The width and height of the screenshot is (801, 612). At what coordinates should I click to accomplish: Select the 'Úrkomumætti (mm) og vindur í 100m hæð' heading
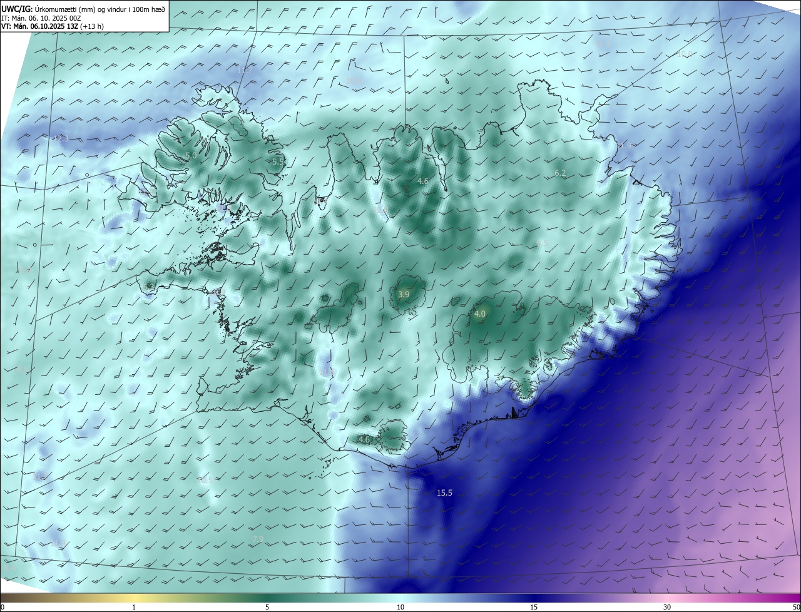click(99, 9)
